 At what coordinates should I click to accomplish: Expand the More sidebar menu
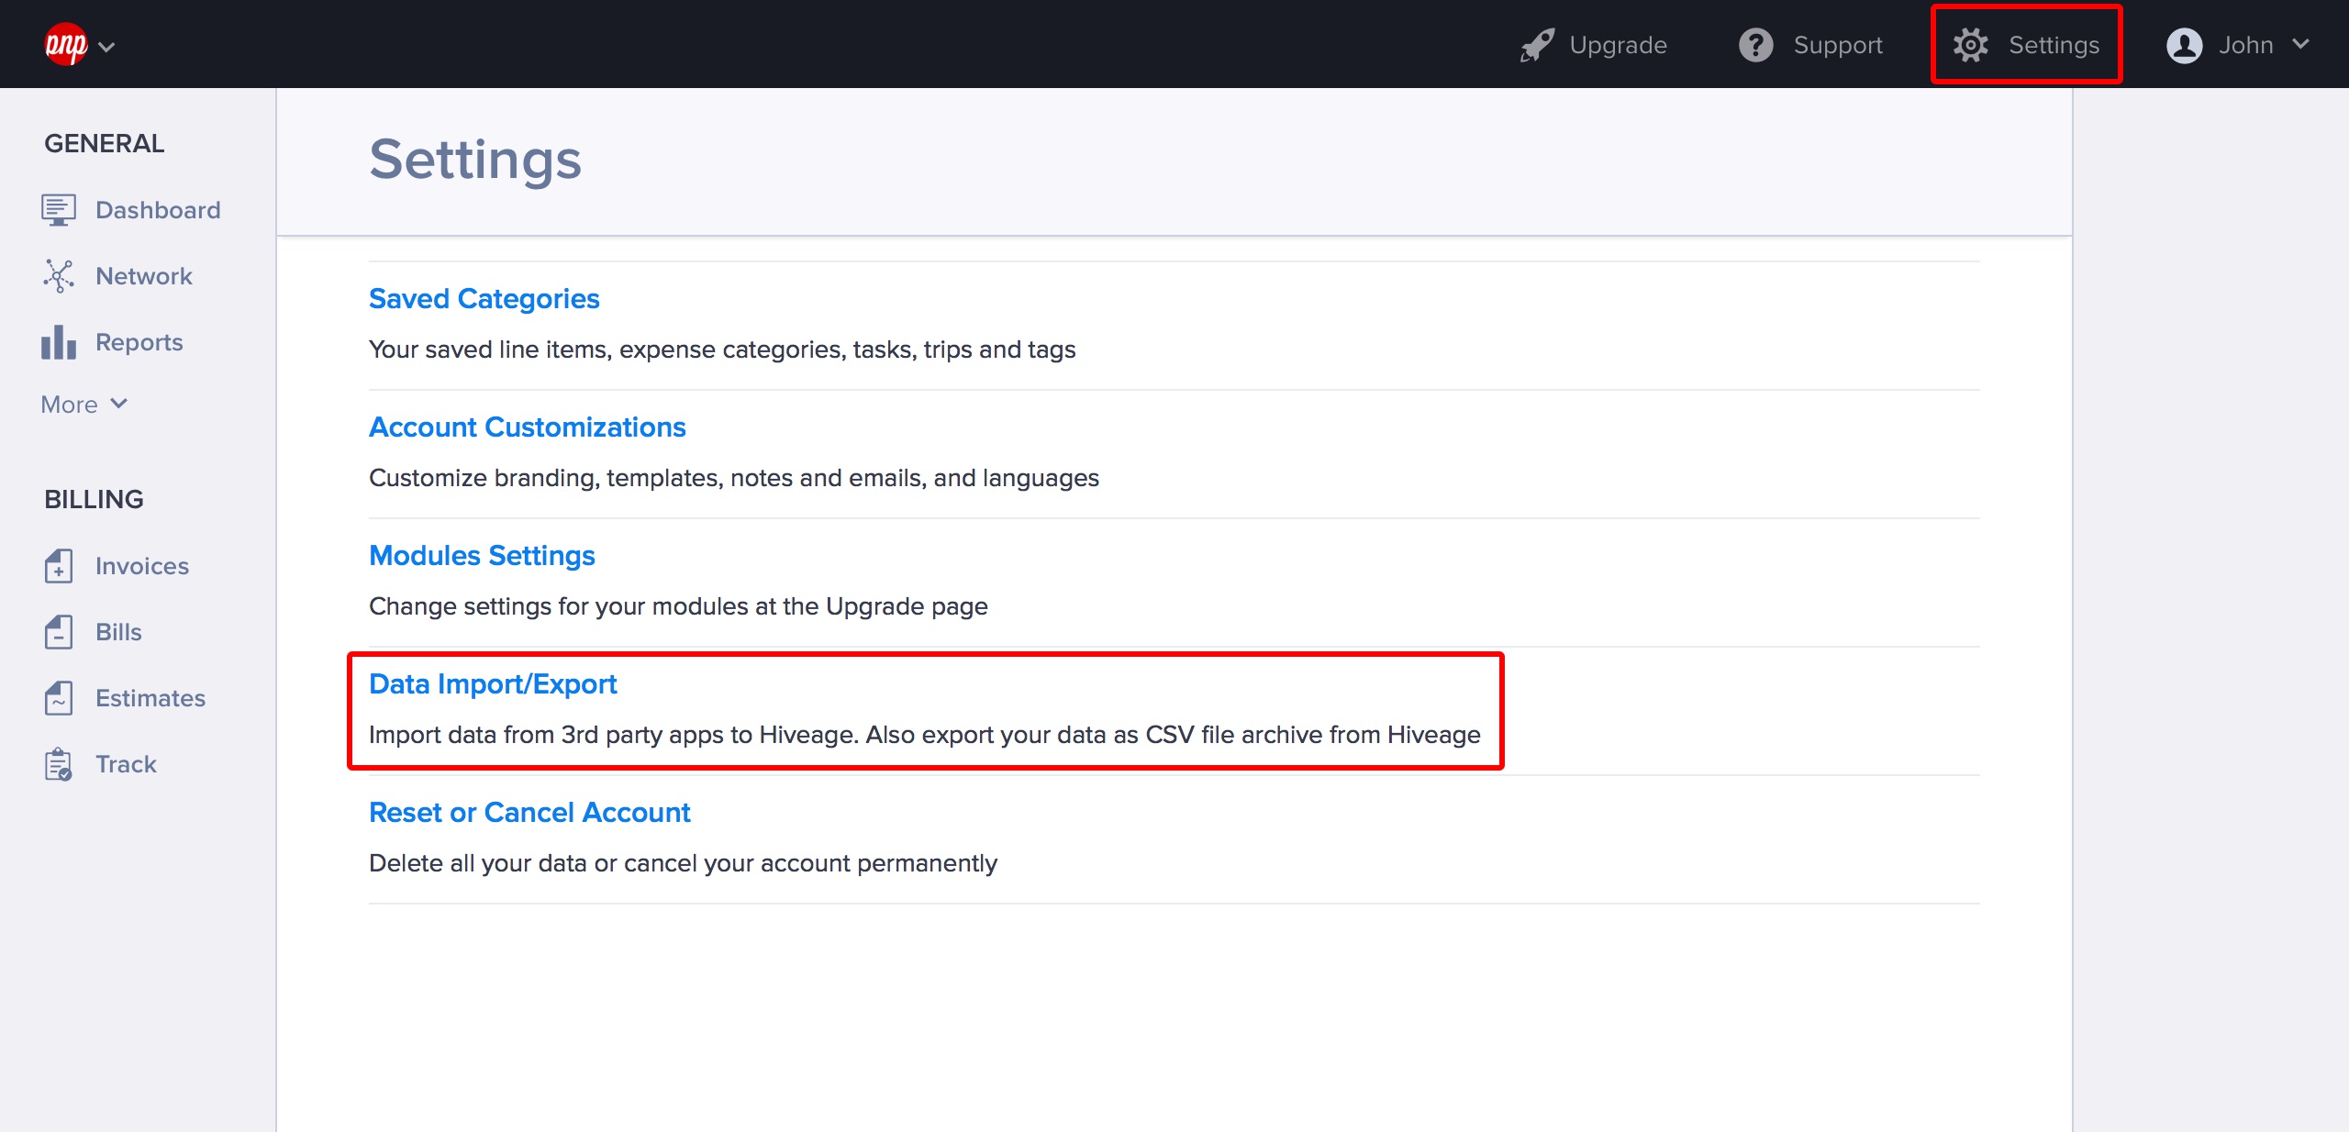coord(83,405)
